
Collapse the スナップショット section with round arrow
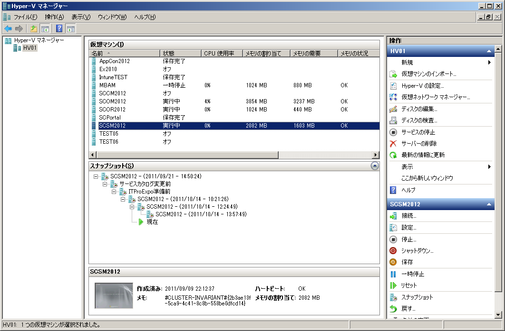[x=374, y=166]
